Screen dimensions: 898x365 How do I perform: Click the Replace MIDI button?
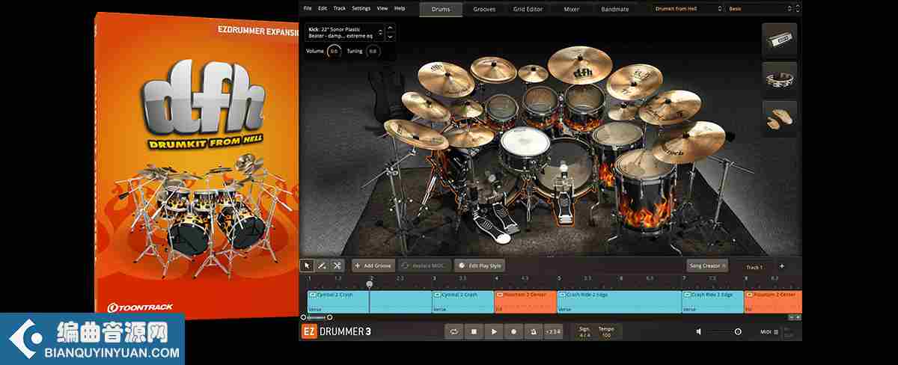click(425, 266)
